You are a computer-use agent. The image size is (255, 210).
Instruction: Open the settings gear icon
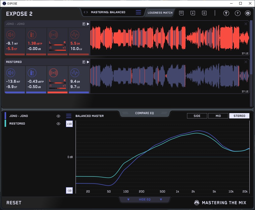tap(248, 13)
